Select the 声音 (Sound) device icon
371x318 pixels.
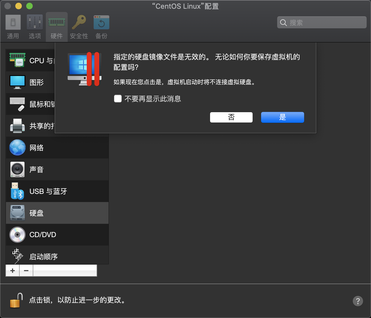(x=17, y=169)
